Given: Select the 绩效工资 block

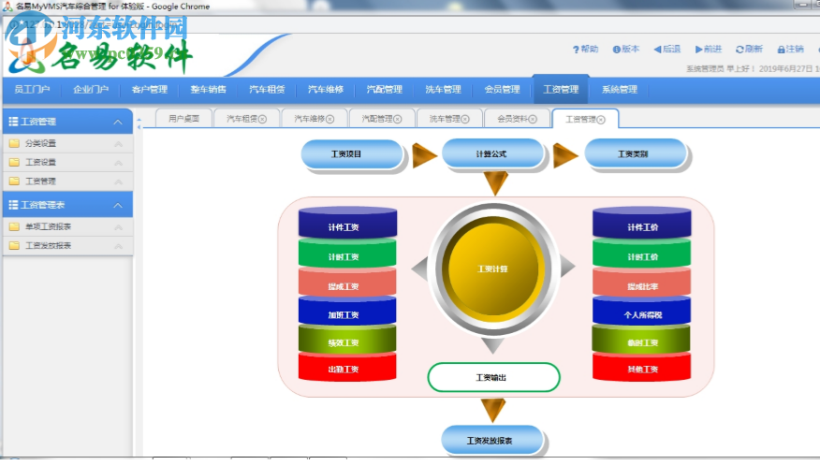Looking at the screenshot, I should [347, 341].
